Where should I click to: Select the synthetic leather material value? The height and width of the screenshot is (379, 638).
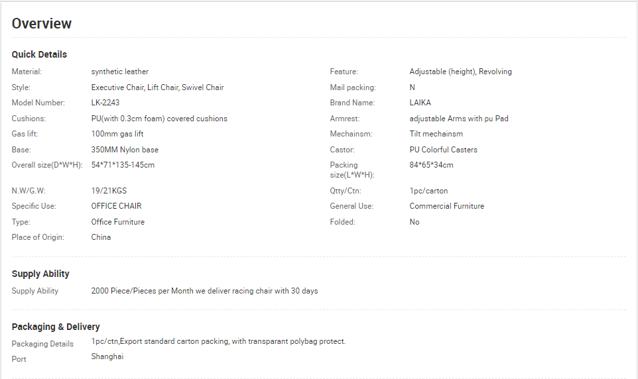coord(119,72)
